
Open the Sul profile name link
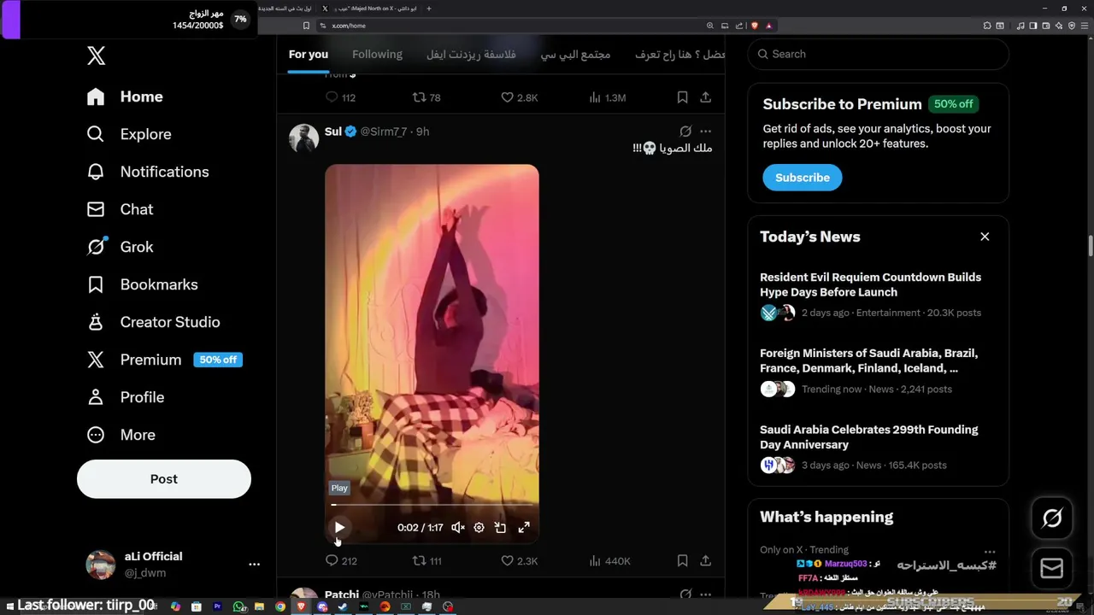click(333, 132)
